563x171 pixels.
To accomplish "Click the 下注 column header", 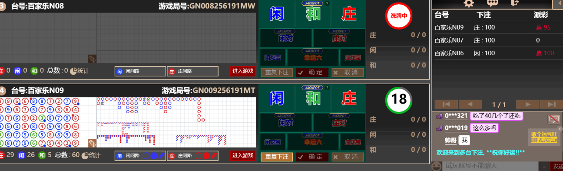I will click(x=484, y=15).
